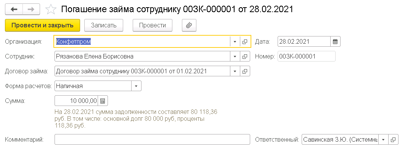Click the Записать button
This screenshot has width=405, height=150.
point(104,25)
